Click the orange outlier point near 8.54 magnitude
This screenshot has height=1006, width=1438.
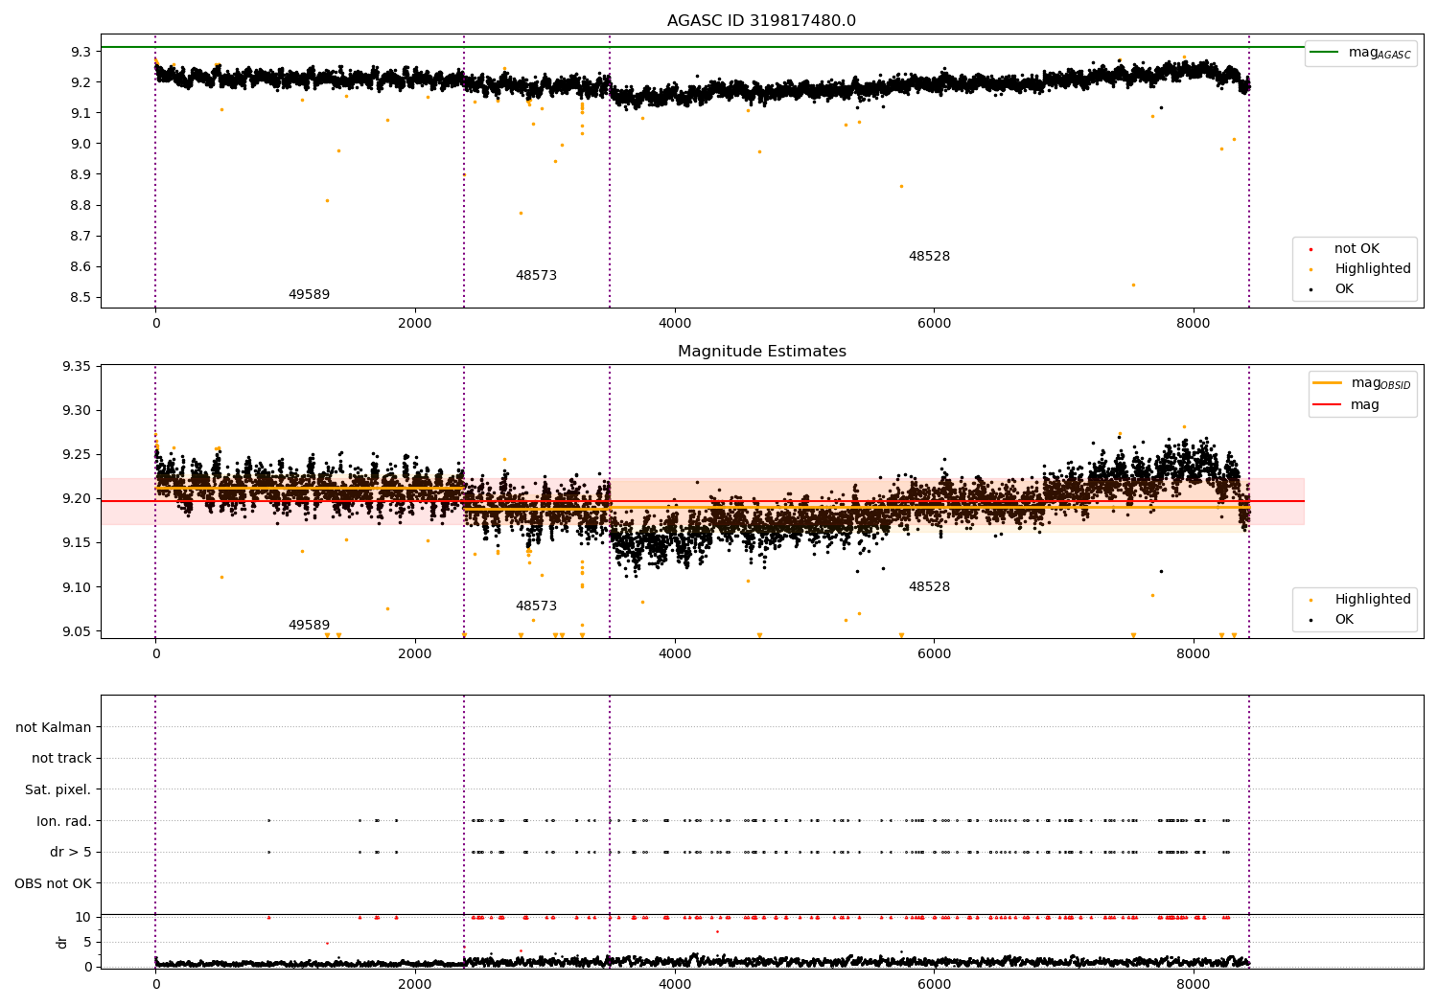tap(1133, 285)
